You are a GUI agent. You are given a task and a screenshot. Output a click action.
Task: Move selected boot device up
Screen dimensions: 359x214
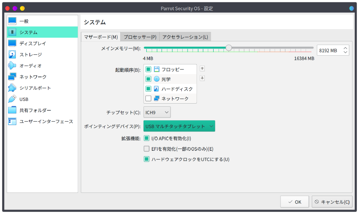pyautogui.click(x=202, y=69)
